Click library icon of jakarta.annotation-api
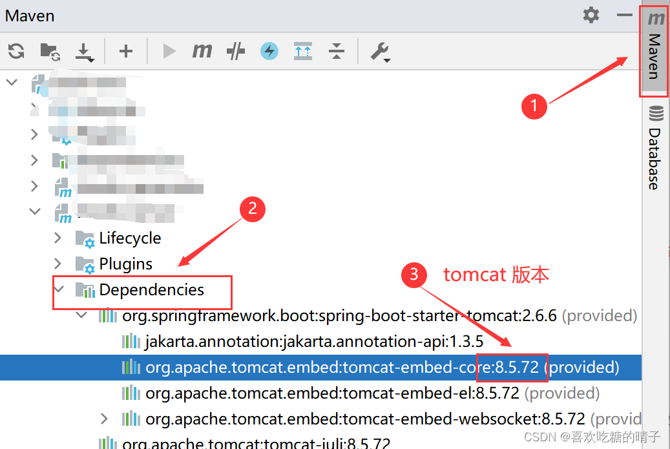 pos(131,342)
